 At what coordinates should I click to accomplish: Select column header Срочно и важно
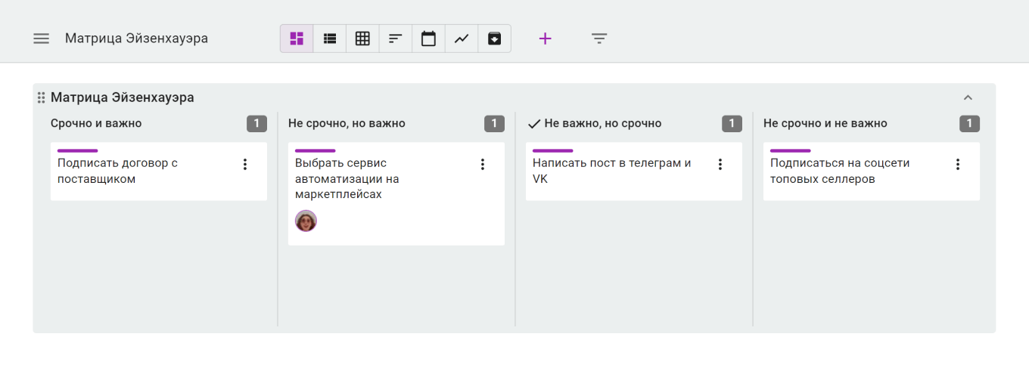(96, 123)
